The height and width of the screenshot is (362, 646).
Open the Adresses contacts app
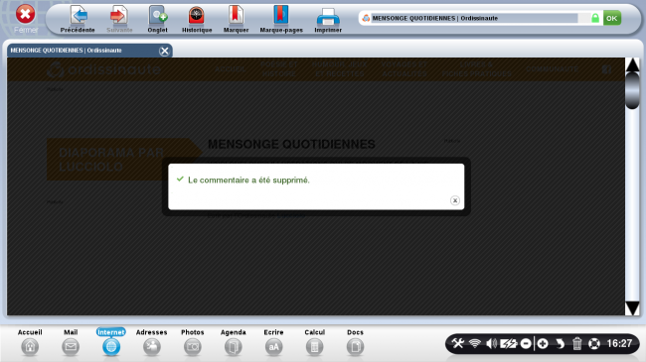(152, 342)
